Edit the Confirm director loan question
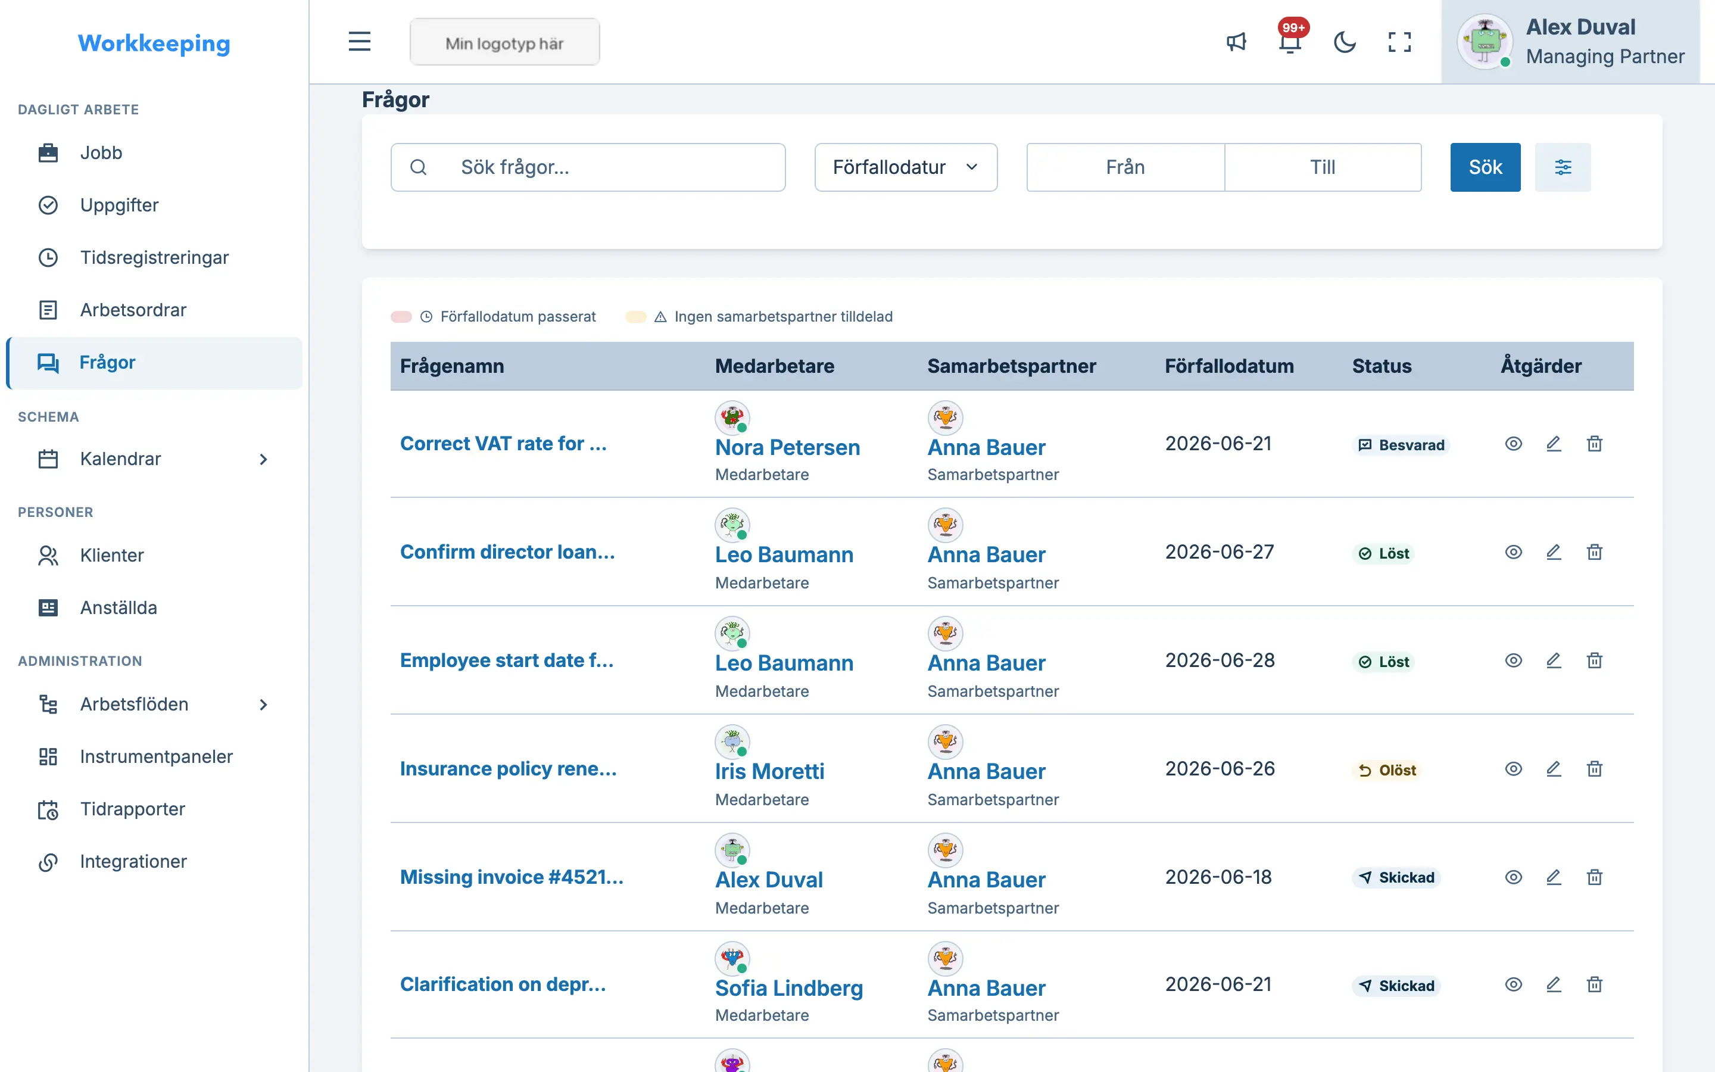The image size is (1715, 1072). 1554,552
